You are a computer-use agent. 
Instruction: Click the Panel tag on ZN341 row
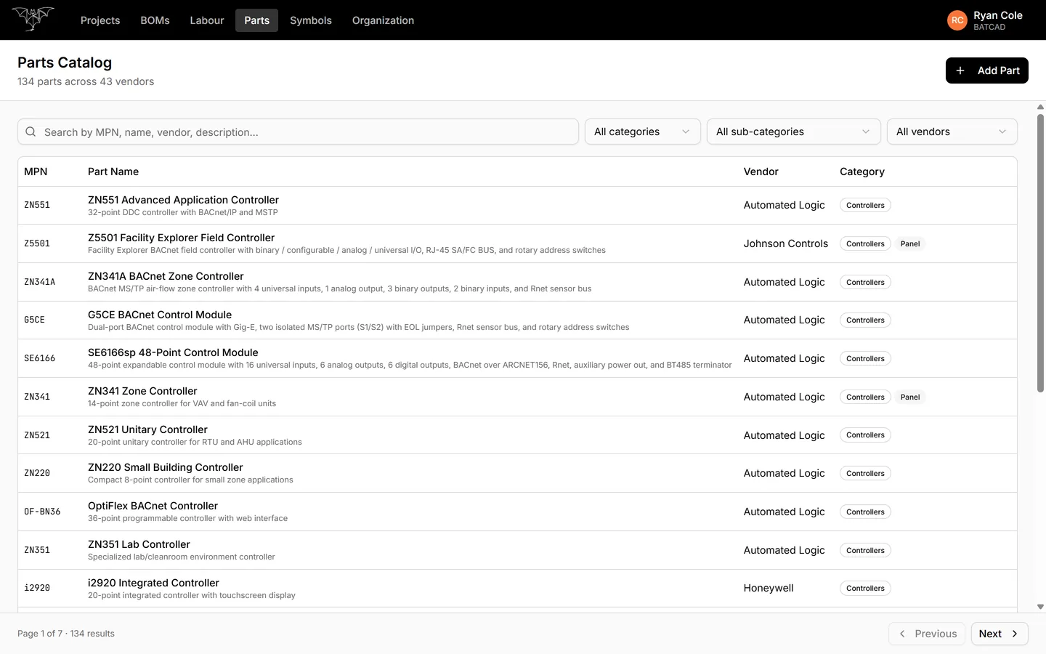pos(910,397)
